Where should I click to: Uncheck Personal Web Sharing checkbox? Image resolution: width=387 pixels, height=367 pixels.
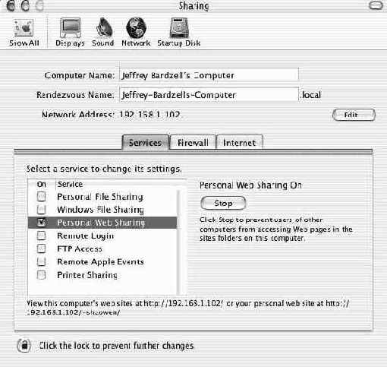point(41,223)
